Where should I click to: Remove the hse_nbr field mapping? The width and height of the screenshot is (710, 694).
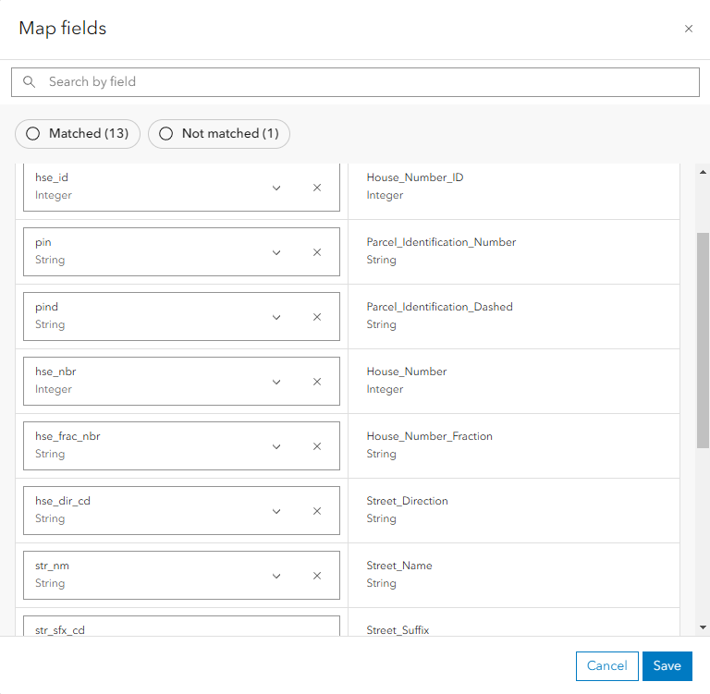pyautogui.click(x=317, y=382)
